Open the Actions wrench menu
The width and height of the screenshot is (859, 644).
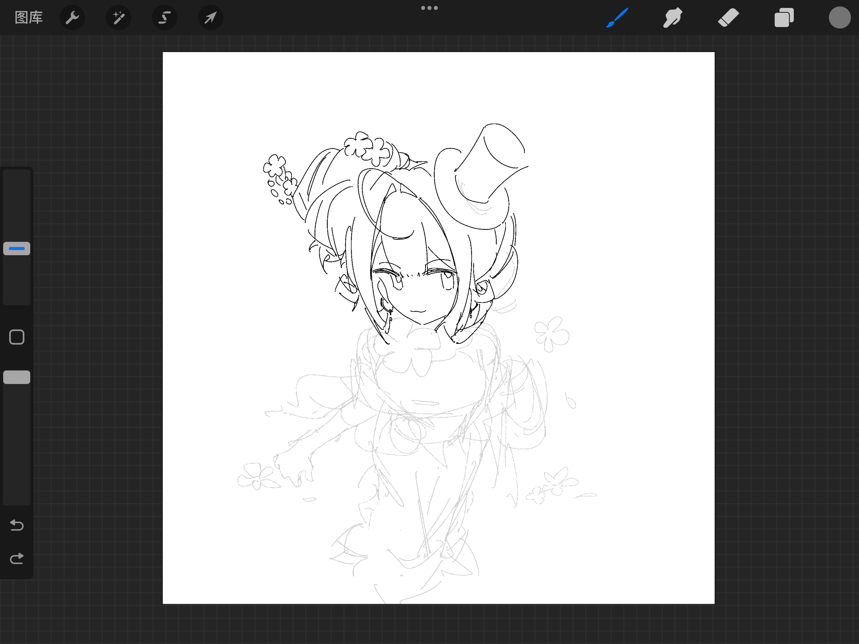click(x=72, y=17)
